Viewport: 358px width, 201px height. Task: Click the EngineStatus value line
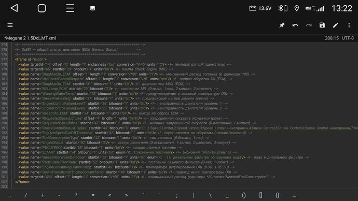point(127,142)
